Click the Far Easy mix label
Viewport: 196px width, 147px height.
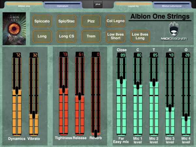121,140
